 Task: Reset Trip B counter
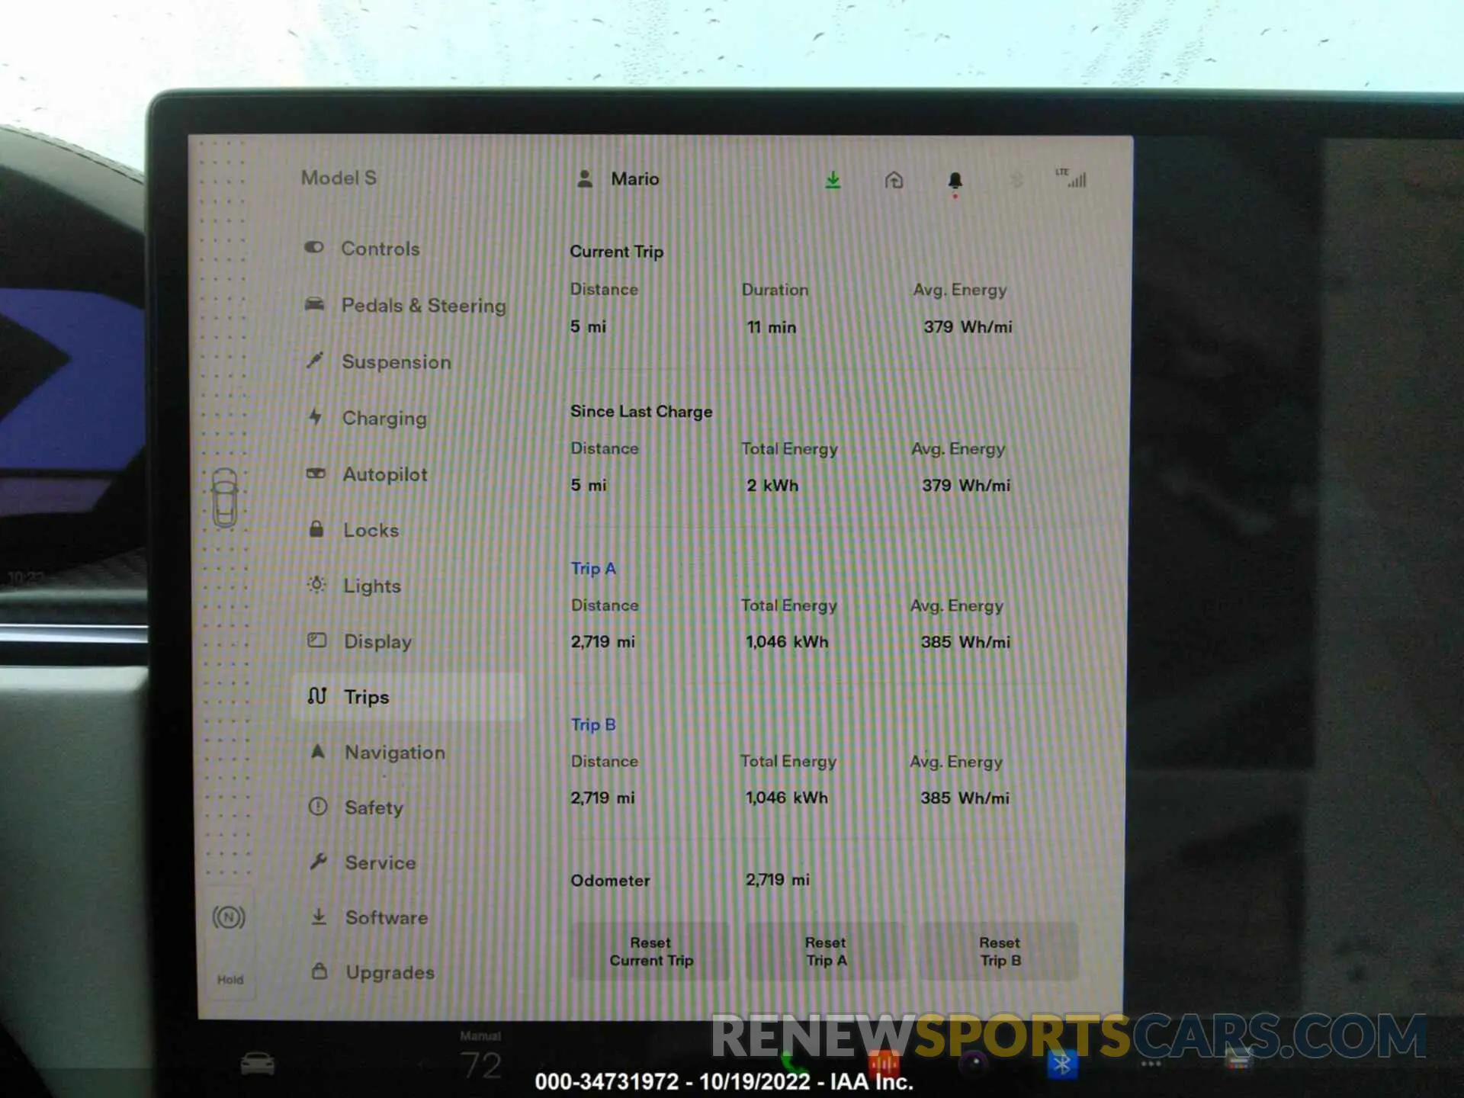click(1000, 952)
